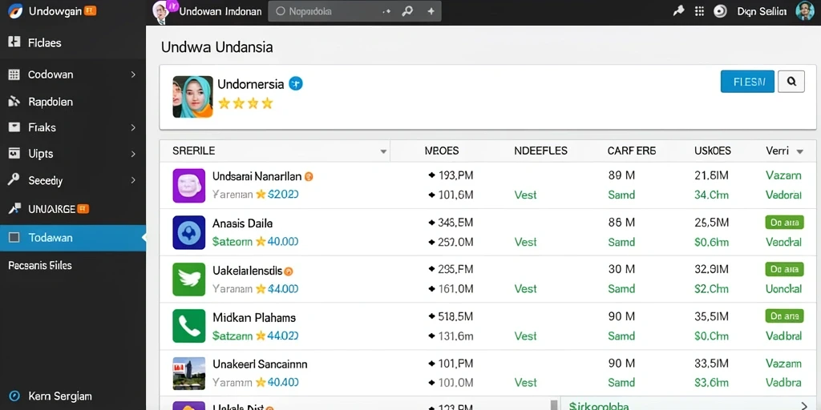
Task: Click the Undomersia profile thumbnail
Action: pos(192,97)
